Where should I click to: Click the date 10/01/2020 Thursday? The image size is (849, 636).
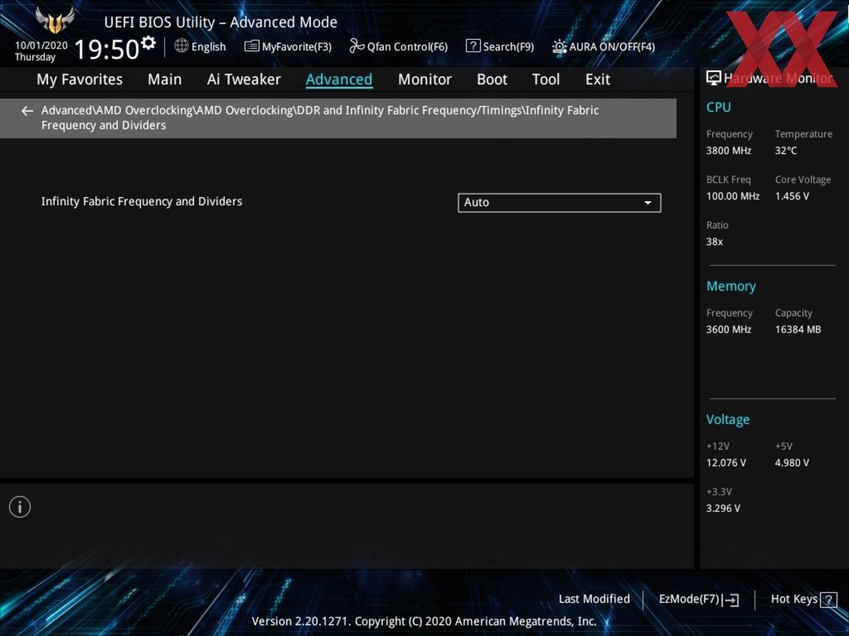[x=41, y=51]
